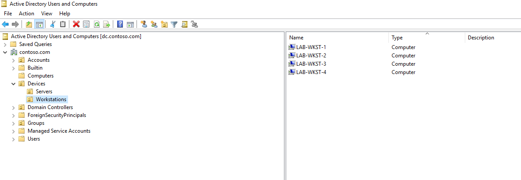Collapse the contoso.com domain node
The width and height of the screenshot is (521, 180).
tap(5, 52)
